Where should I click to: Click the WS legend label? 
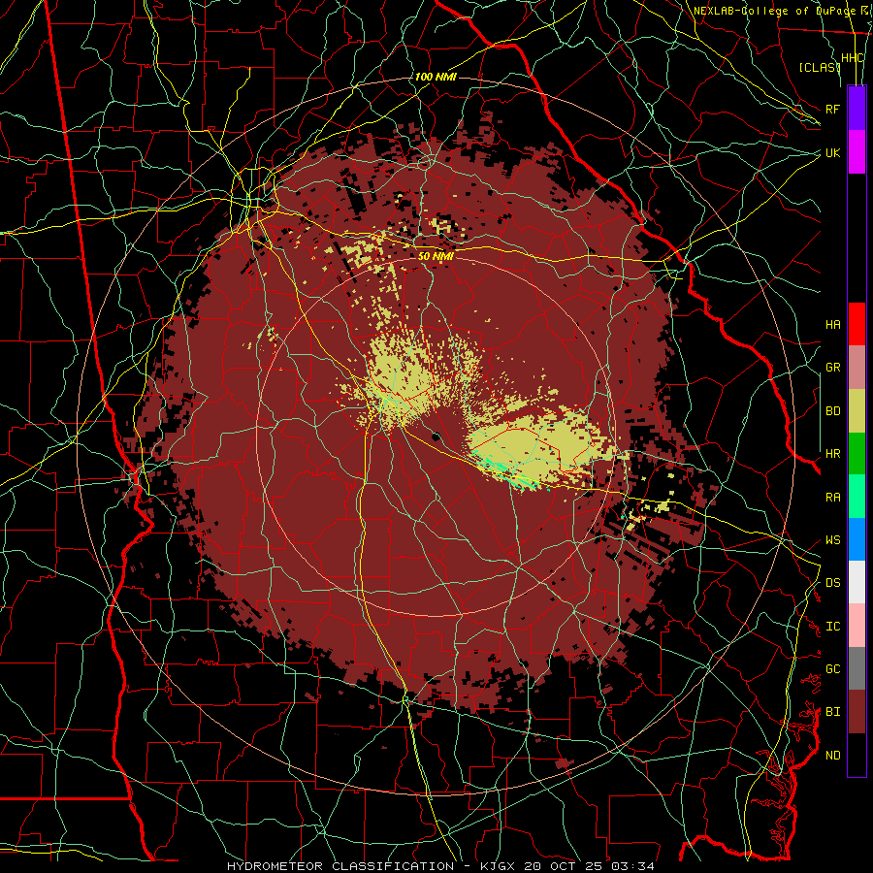point(832,540)
